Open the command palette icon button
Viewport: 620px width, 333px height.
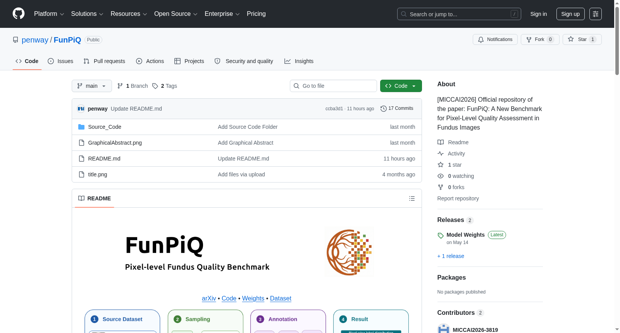click(595, 14)
